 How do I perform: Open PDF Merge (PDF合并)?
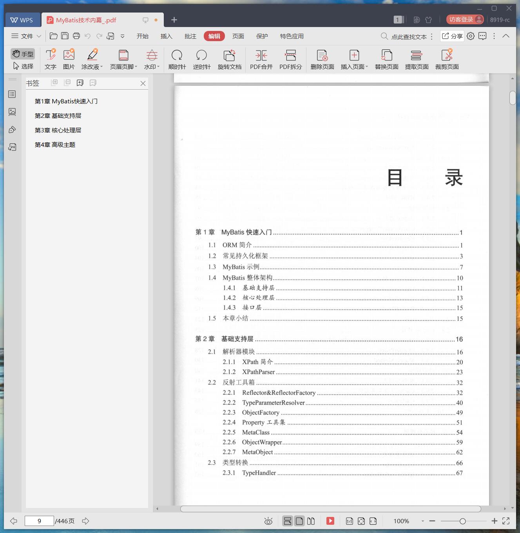pyautogui.click(x=261, y=59)
